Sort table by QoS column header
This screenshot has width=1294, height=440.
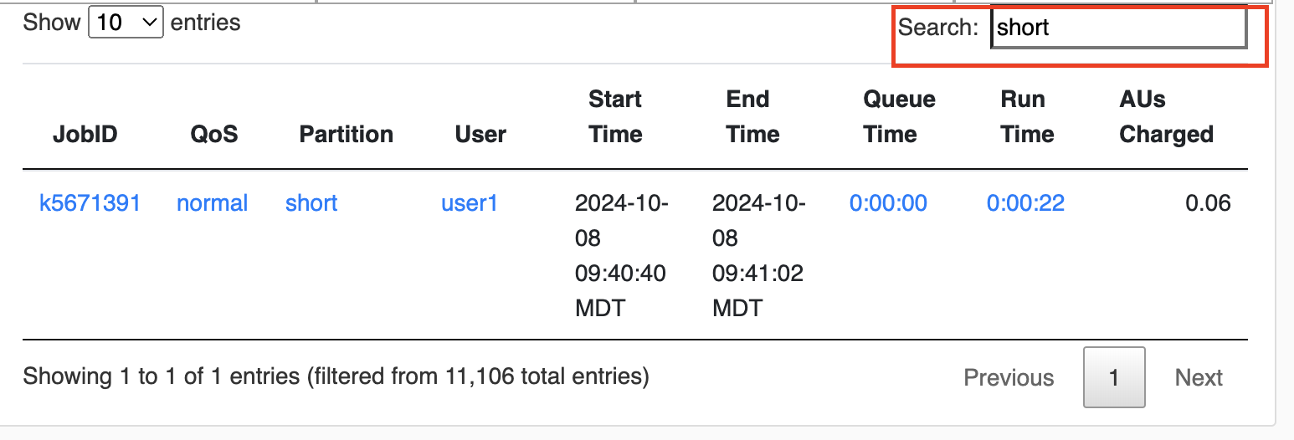[x=214, y=135]
